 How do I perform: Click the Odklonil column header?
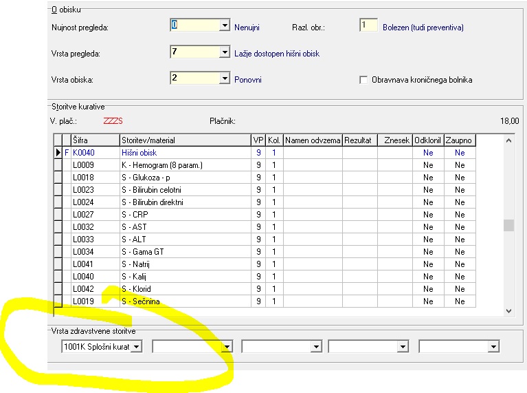[428, 140]
